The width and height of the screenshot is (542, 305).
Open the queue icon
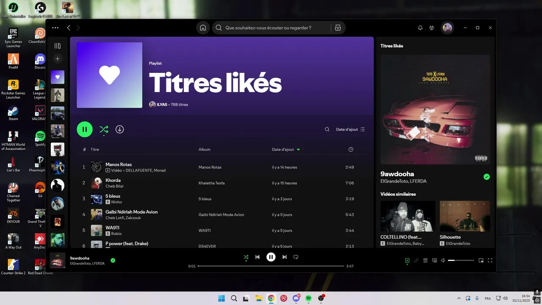point(426,261)
